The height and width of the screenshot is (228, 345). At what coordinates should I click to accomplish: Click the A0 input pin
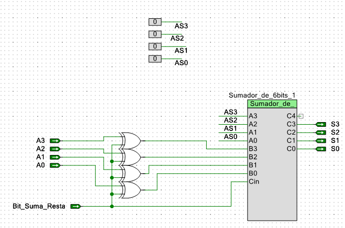tap(56, 165)
